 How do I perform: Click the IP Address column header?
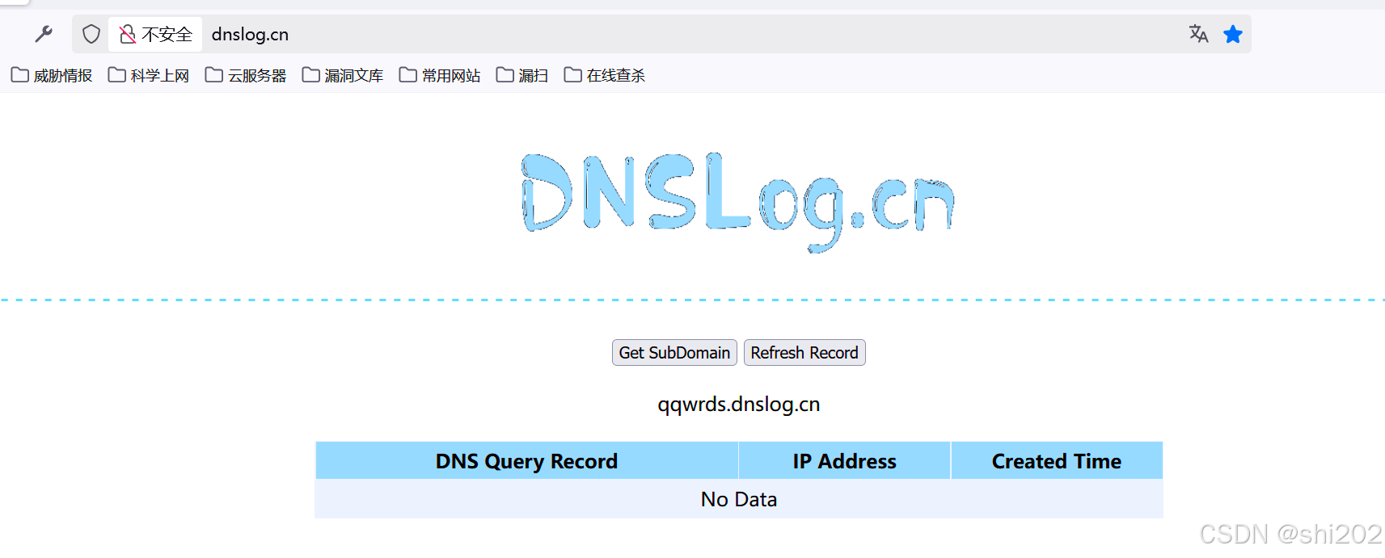845,461
